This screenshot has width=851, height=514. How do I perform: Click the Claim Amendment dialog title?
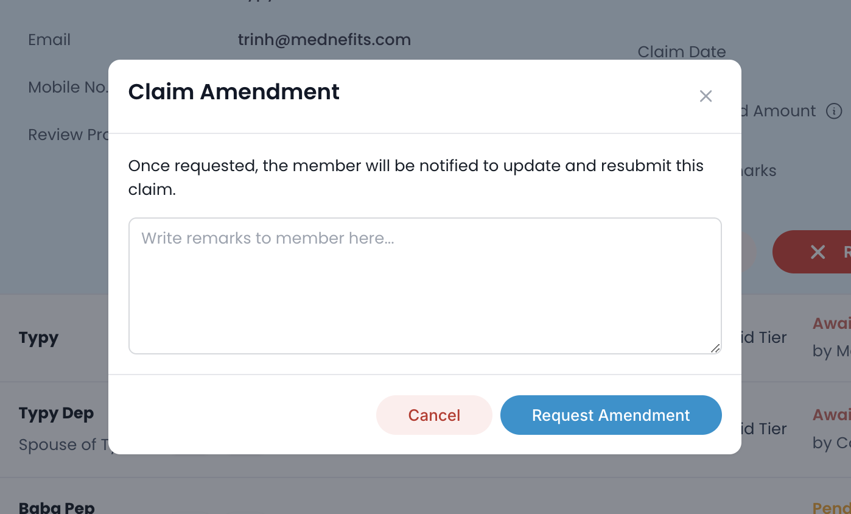(x=234, y=92)
